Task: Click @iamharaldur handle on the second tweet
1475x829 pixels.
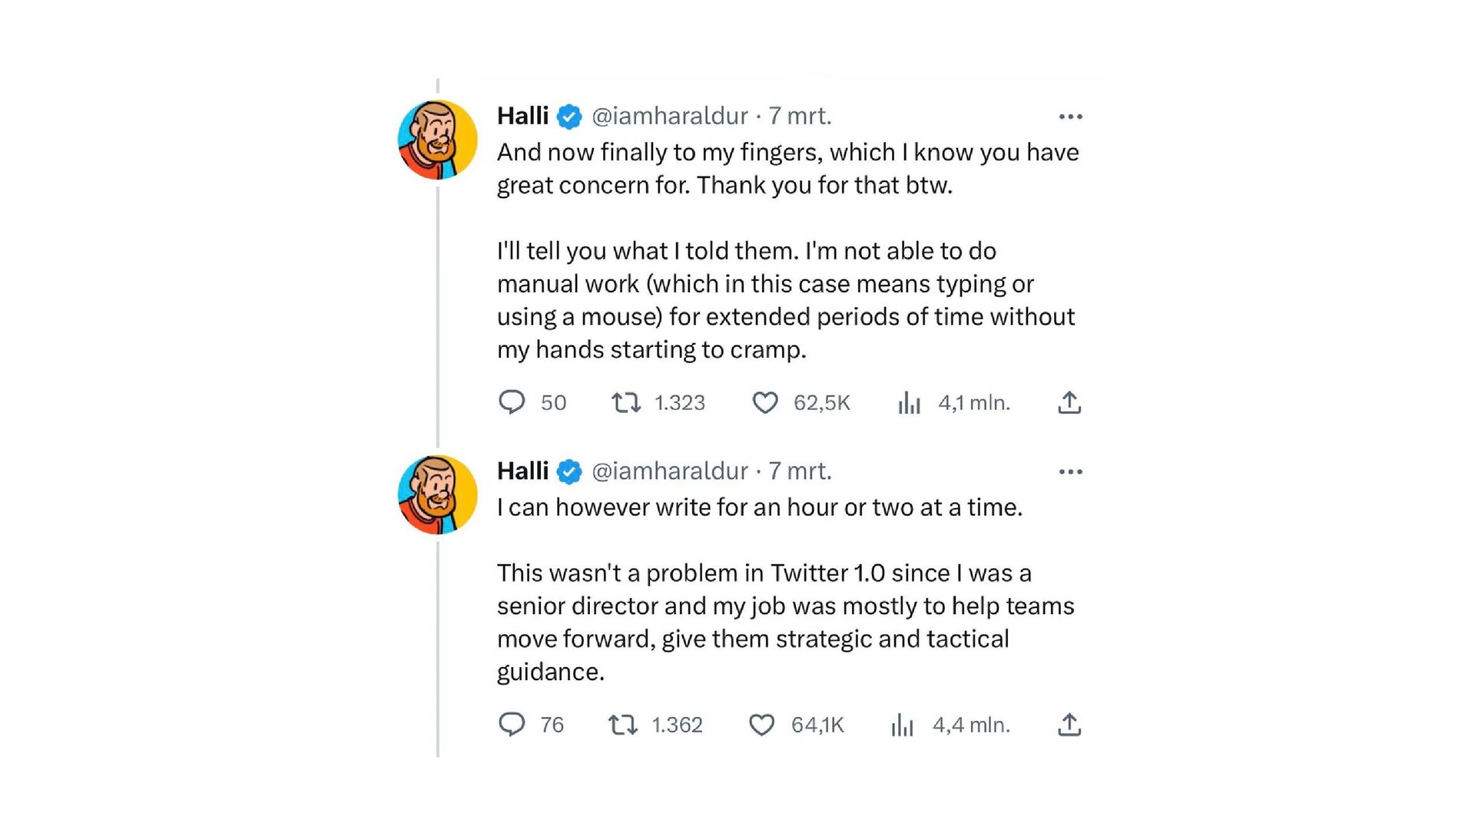Action: pos(669,471)
